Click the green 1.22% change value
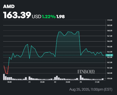The image size is (117, 95). coord(49,17)
